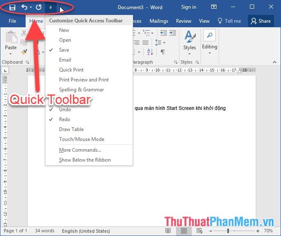The width and height of the screenshot is (281, 236).
Task: Click the 34 words count
Action: 45,231
